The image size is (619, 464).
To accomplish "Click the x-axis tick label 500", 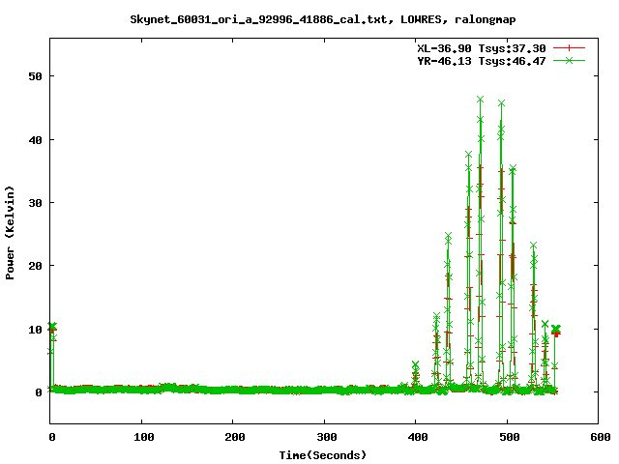I will [510, 437].
